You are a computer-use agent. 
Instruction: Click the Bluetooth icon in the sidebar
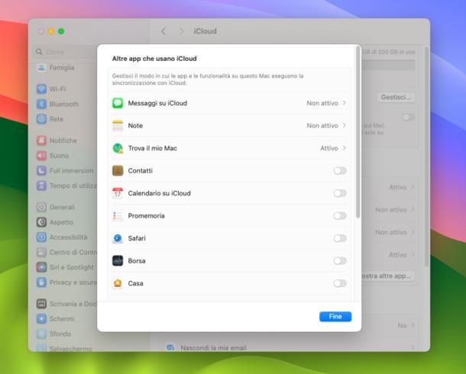coord(41,104)
